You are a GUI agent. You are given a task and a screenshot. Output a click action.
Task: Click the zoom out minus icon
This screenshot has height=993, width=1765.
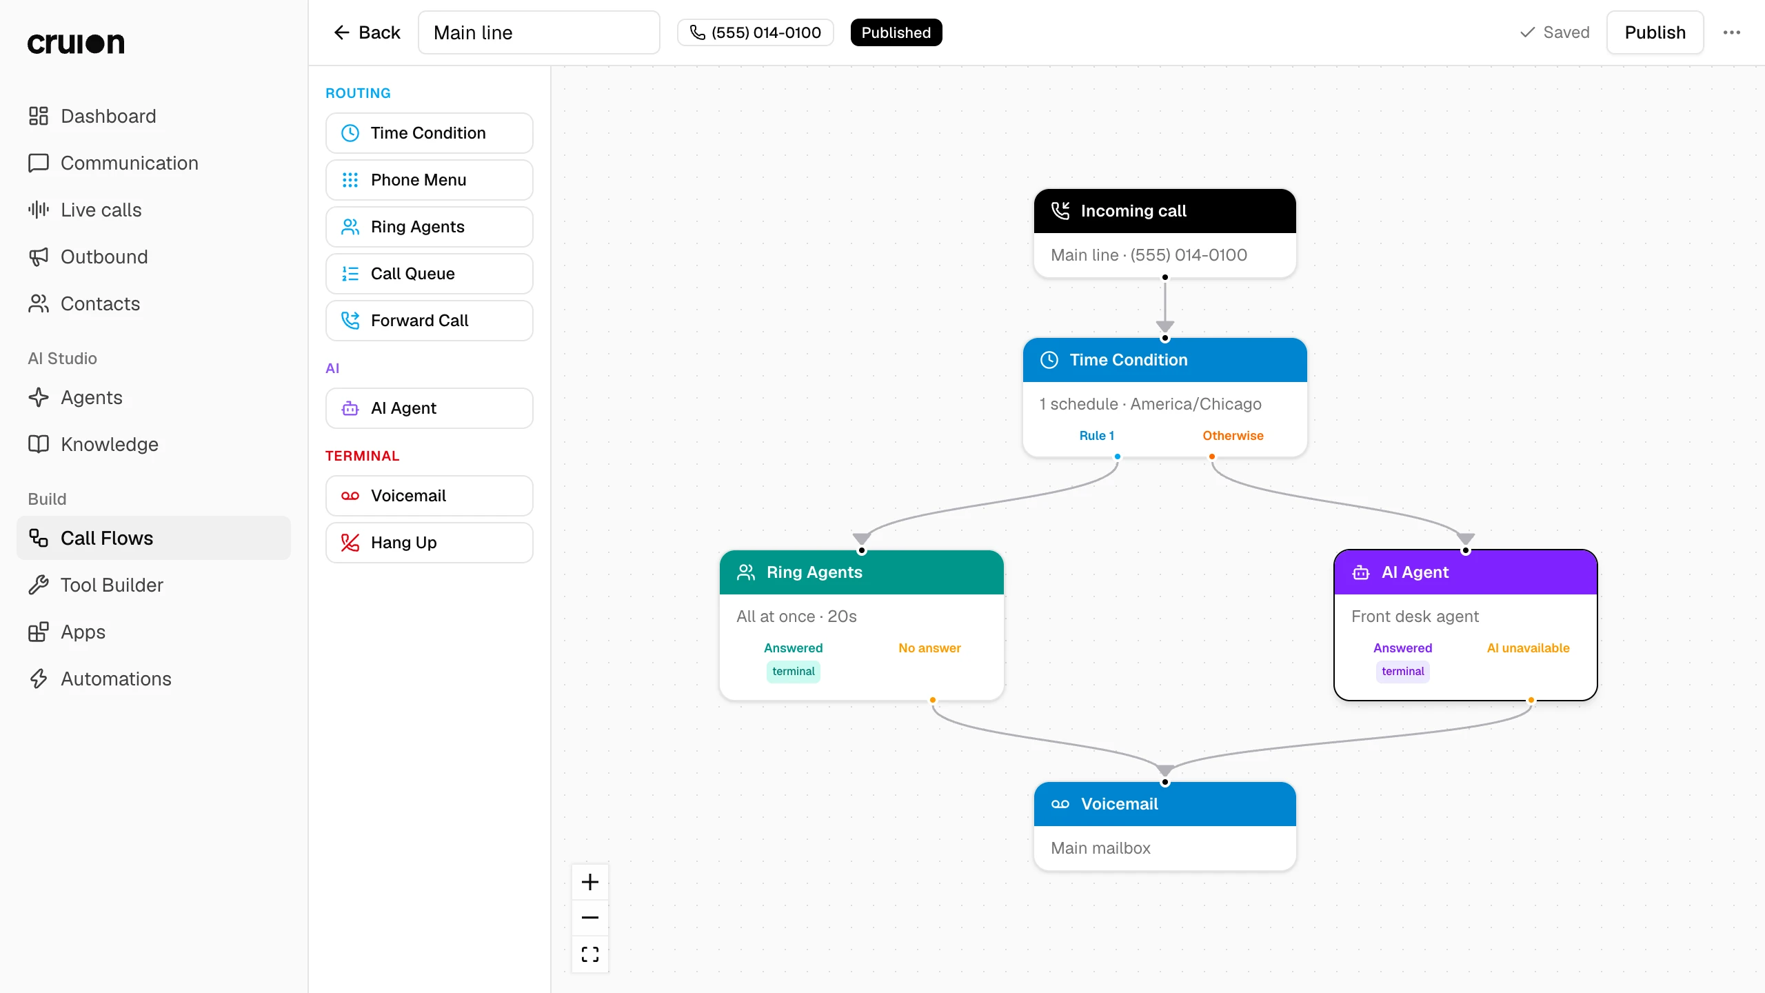[590, 918]
